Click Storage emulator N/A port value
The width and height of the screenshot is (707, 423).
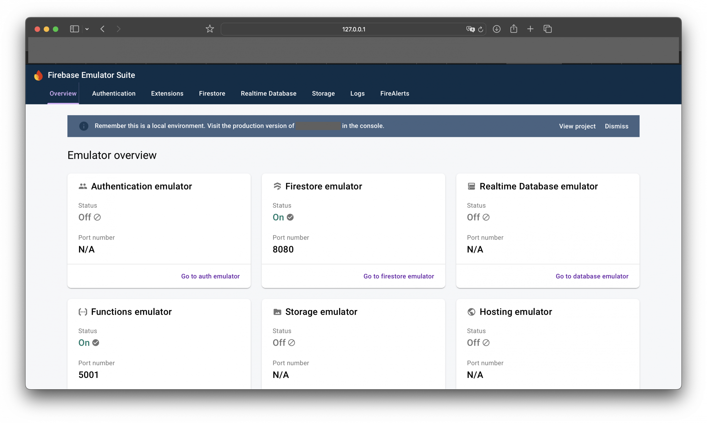[x=281, y=375]
